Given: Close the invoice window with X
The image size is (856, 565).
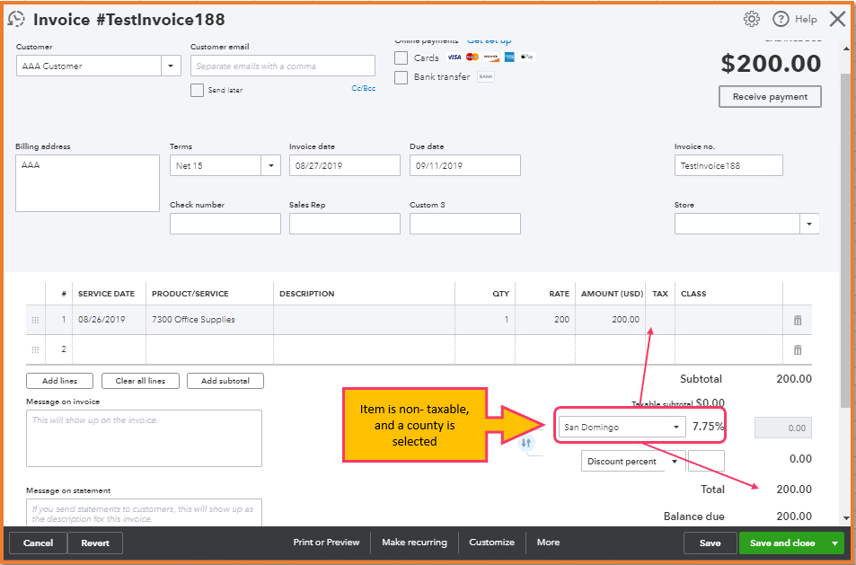Looking at the screenshot, I should click(837, 19).
